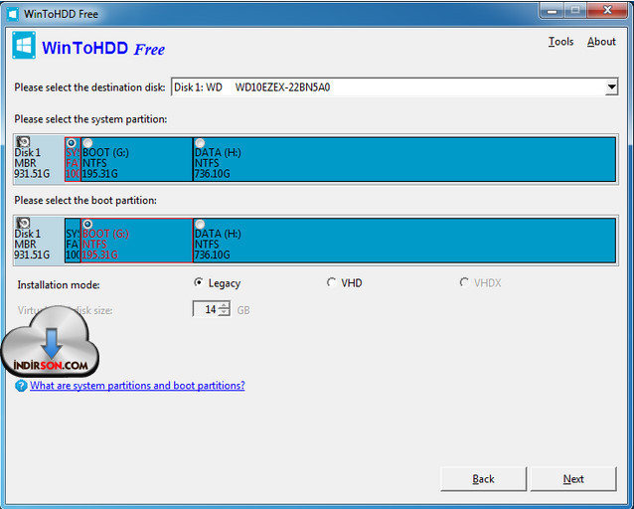
Task: Open the destination disk dropdown arrow
Action: pos(611,87)
